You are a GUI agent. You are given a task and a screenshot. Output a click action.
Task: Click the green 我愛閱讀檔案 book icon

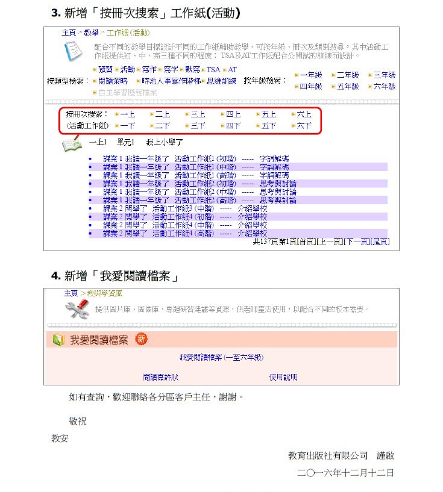58,340
